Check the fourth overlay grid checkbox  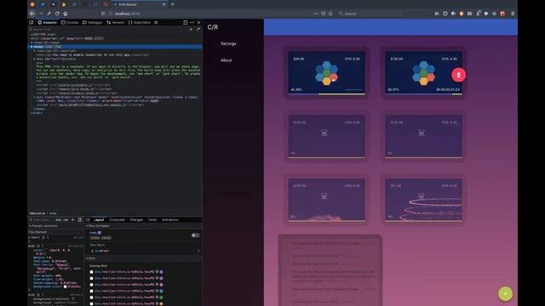(91, 291)
